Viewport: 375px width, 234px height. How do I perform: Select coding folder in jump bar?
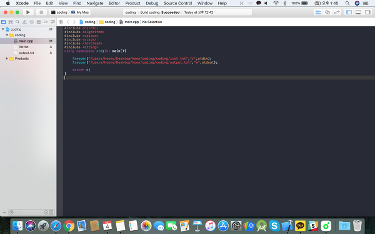pyautogui.click(x=107, y=22)
